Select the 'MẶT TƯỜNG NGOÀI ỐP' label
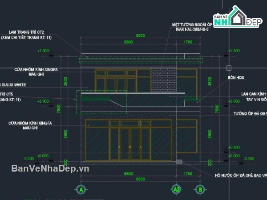The width and height of the screenshot is (267, 200). click(x=192, y=24)
